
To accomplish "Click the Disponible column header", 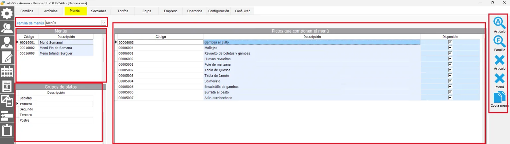I will point(450,37).
